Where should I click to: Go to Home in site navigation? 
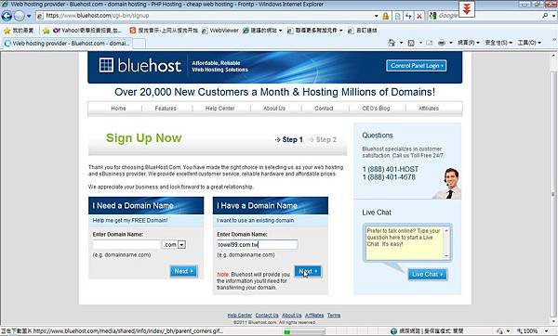pos(118,109)
